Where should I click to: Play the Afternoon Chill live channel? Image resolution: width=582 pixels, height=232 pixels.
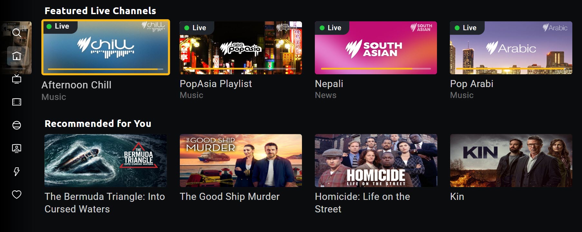tap(106, 47)
